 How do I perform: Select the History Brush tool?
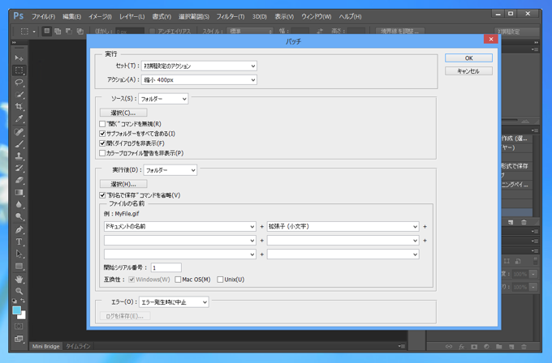[19, 168]
